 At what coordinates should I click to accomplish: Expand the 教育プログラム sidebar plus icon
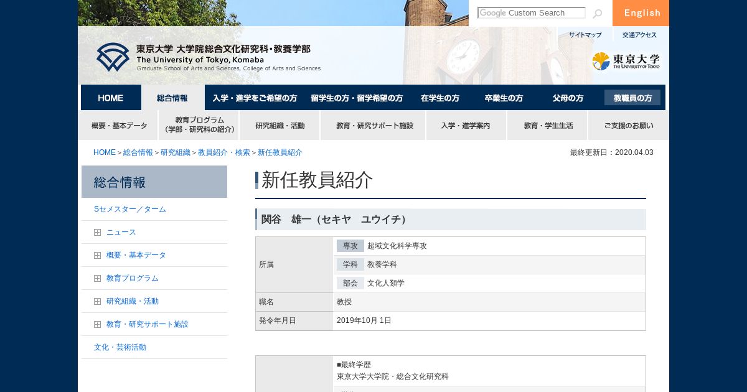(97, 278)
